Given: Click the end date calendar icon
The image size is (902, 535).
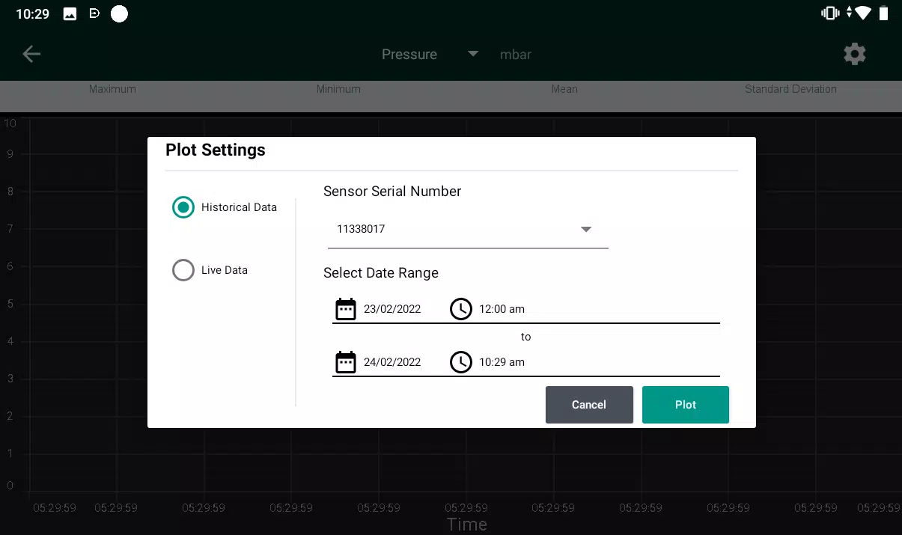Looking at the screenshot, I should [345, 362].
